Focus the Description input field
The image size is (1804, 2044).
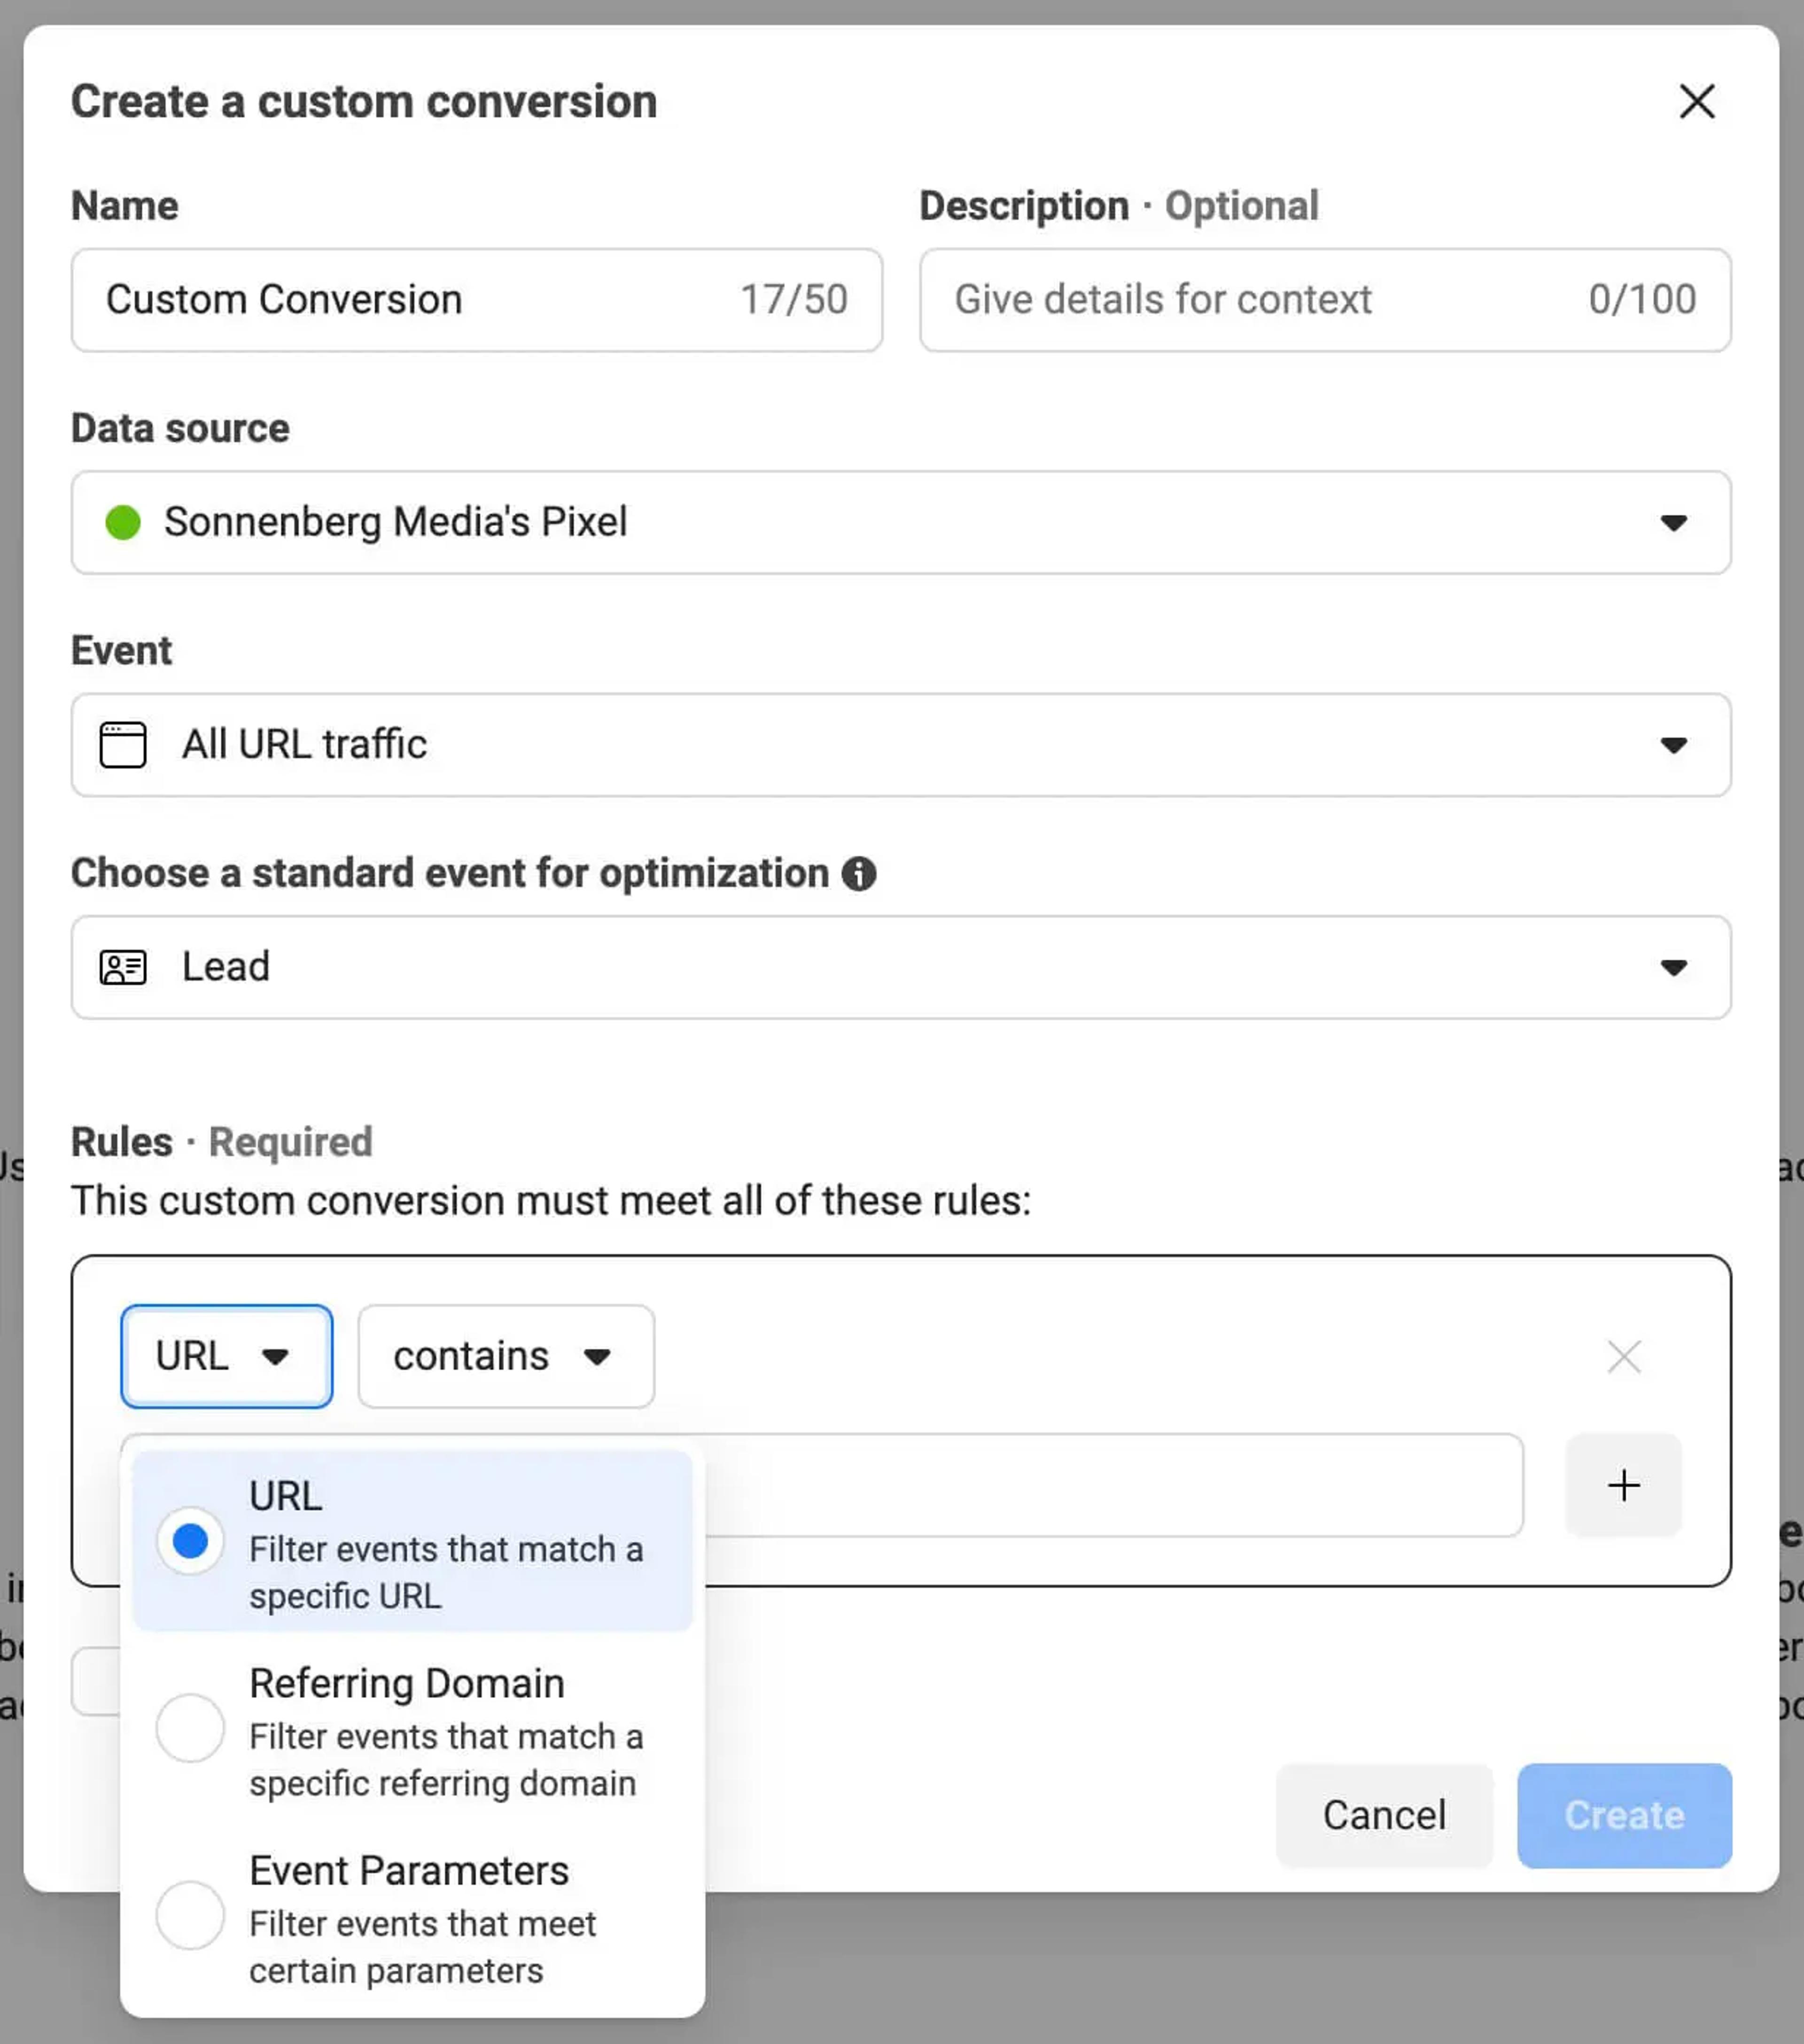1325,300
